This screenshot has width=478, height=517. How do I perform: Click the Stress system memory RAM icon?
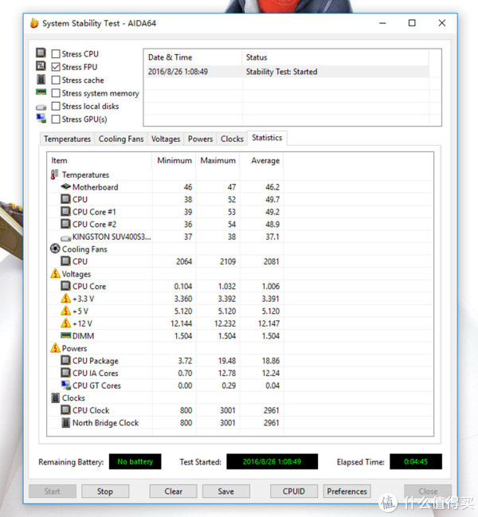(41, 92)
